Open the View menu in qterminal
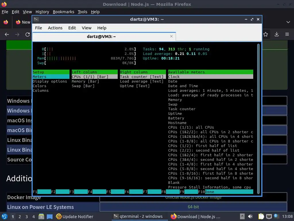 pyautogui.click(x=86, y=28)
